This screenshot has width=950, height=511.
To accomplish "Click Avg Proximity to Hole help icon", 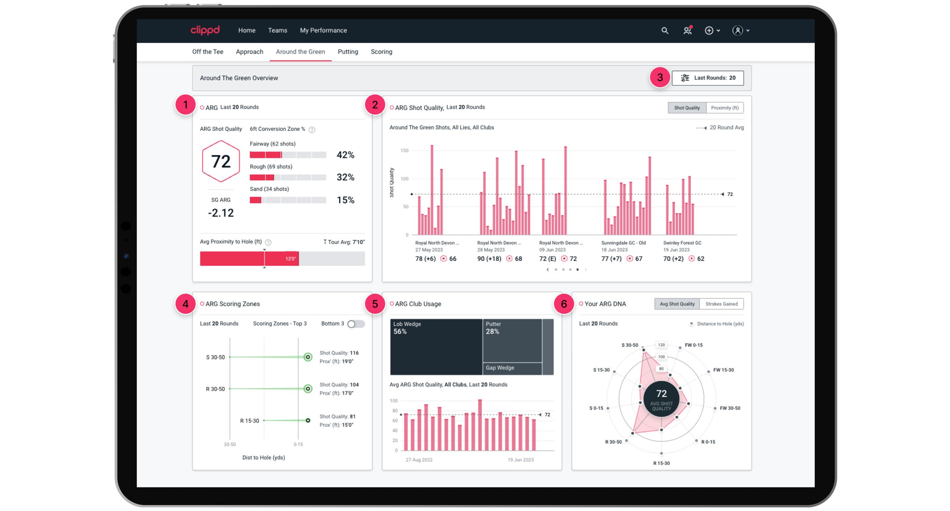I will coord(268,242).
